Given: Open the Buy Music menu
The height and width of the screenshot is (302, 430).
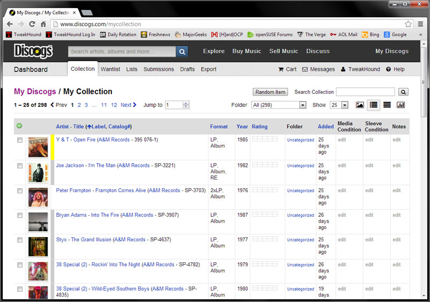Looking at the screenshot, I should [247, 51].
